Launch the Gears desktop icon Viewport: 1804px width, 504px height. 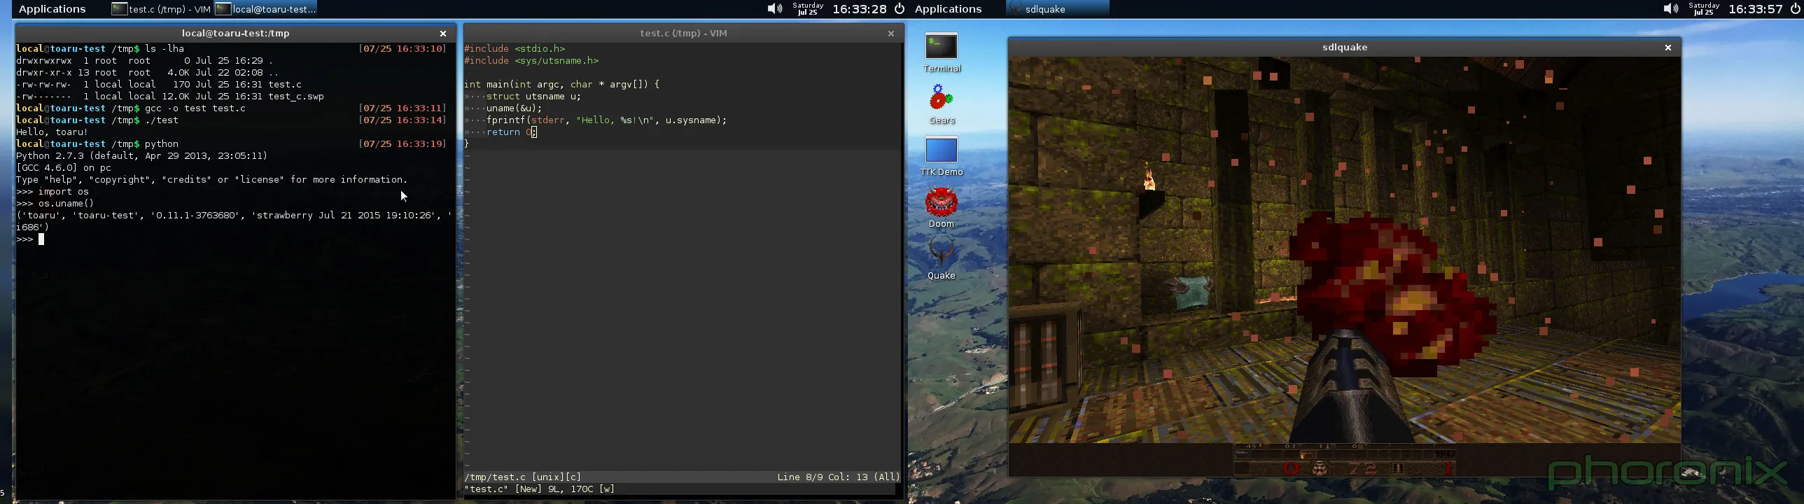(942, 104)
